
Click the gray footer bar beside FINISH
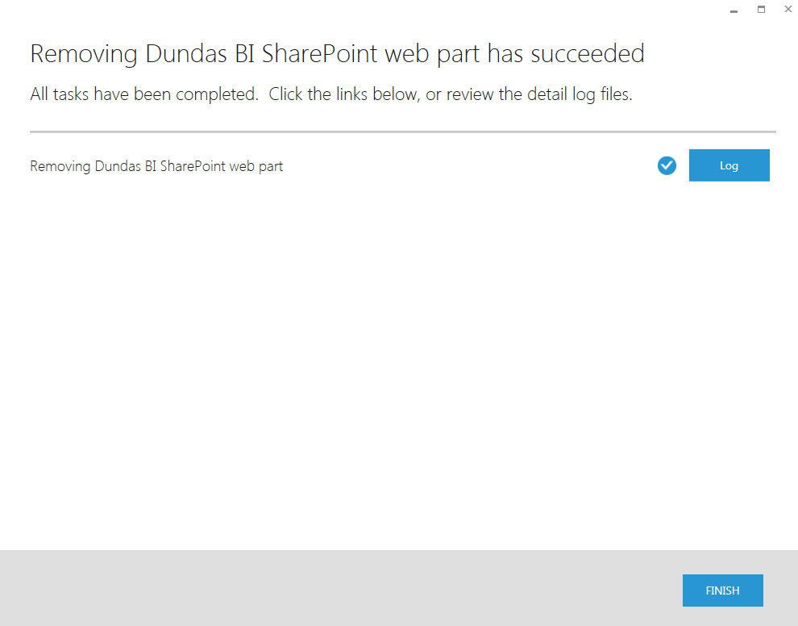click(336, 588)
